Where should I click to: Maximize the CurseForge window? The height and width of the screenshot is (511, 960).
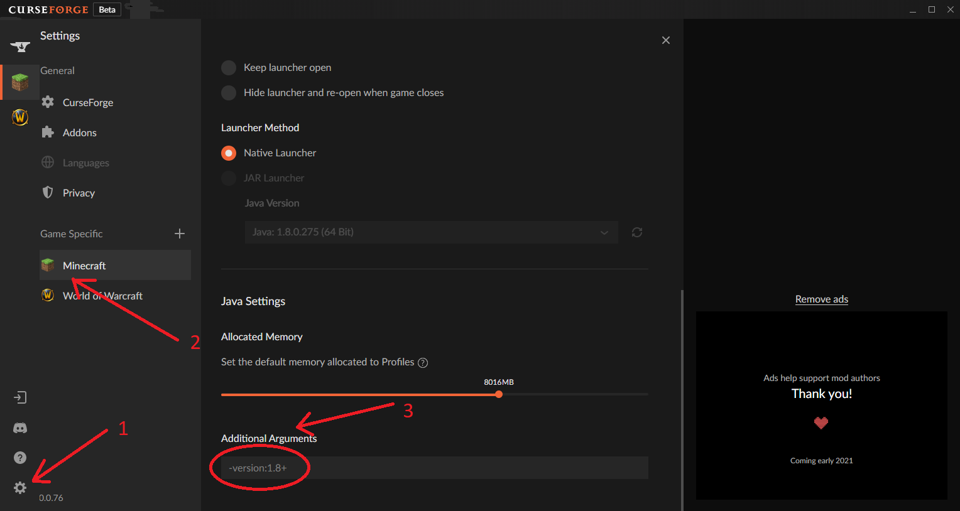coord(932,9)
